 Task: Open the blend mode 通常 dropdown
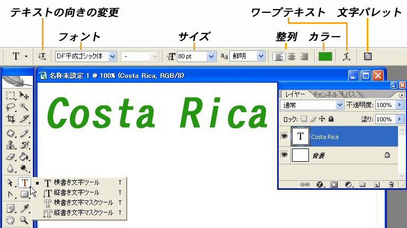(340, 105)
